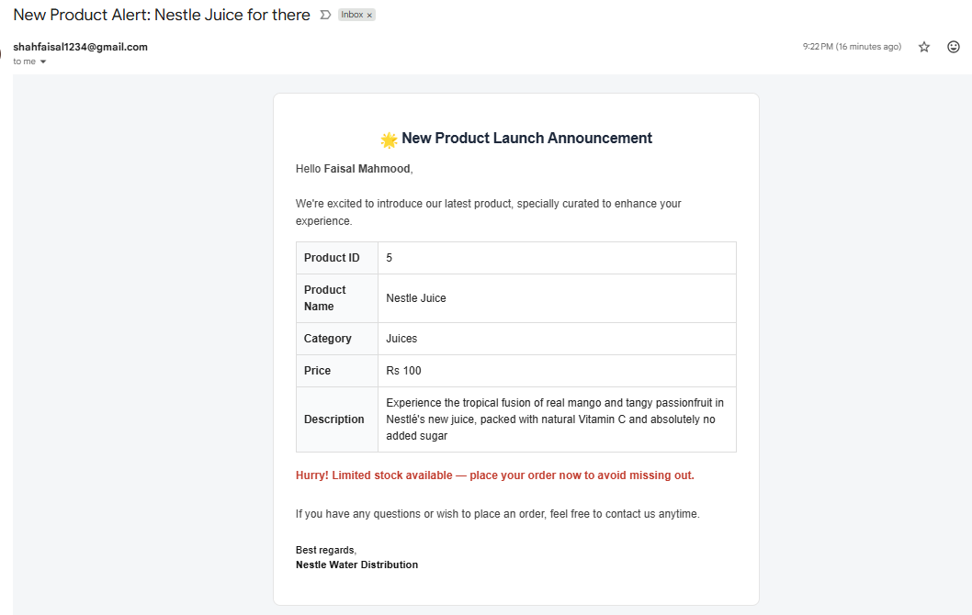Click the importance marker beside the subject
The image size is (972, 615).
[323, 15]
